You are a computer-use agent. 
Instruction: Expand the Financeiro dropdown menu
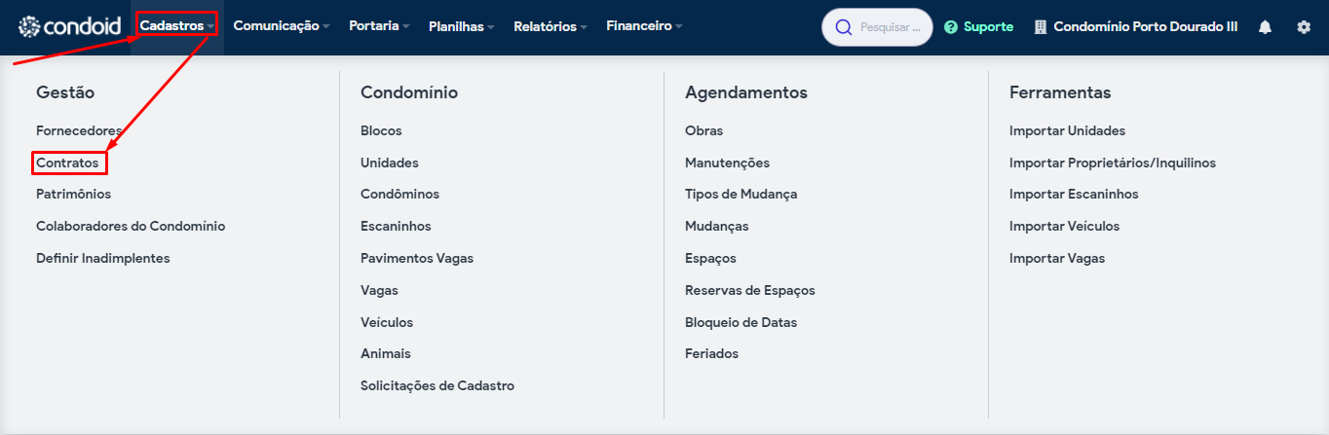(x=644, y=26)
